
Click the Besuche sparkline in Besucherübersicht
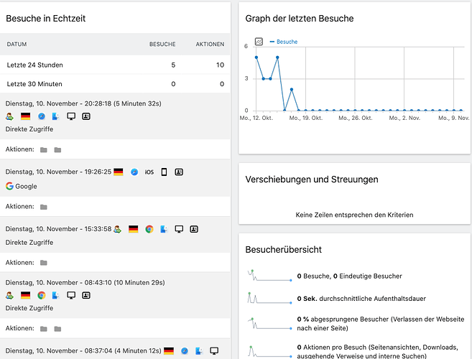pos(269,276)
